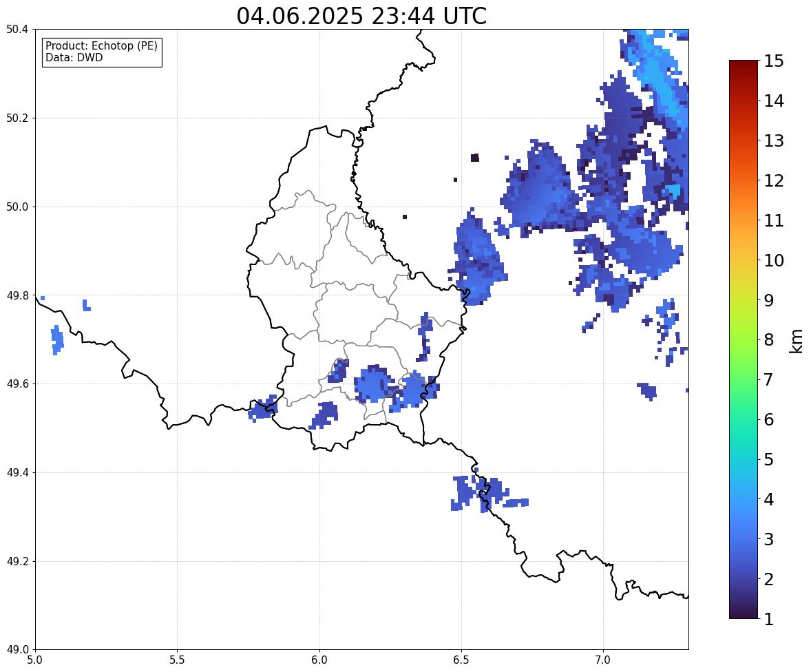Click latitude axis label 49.4
This screenshot has height=672, width=811.
tap(17, 472)
